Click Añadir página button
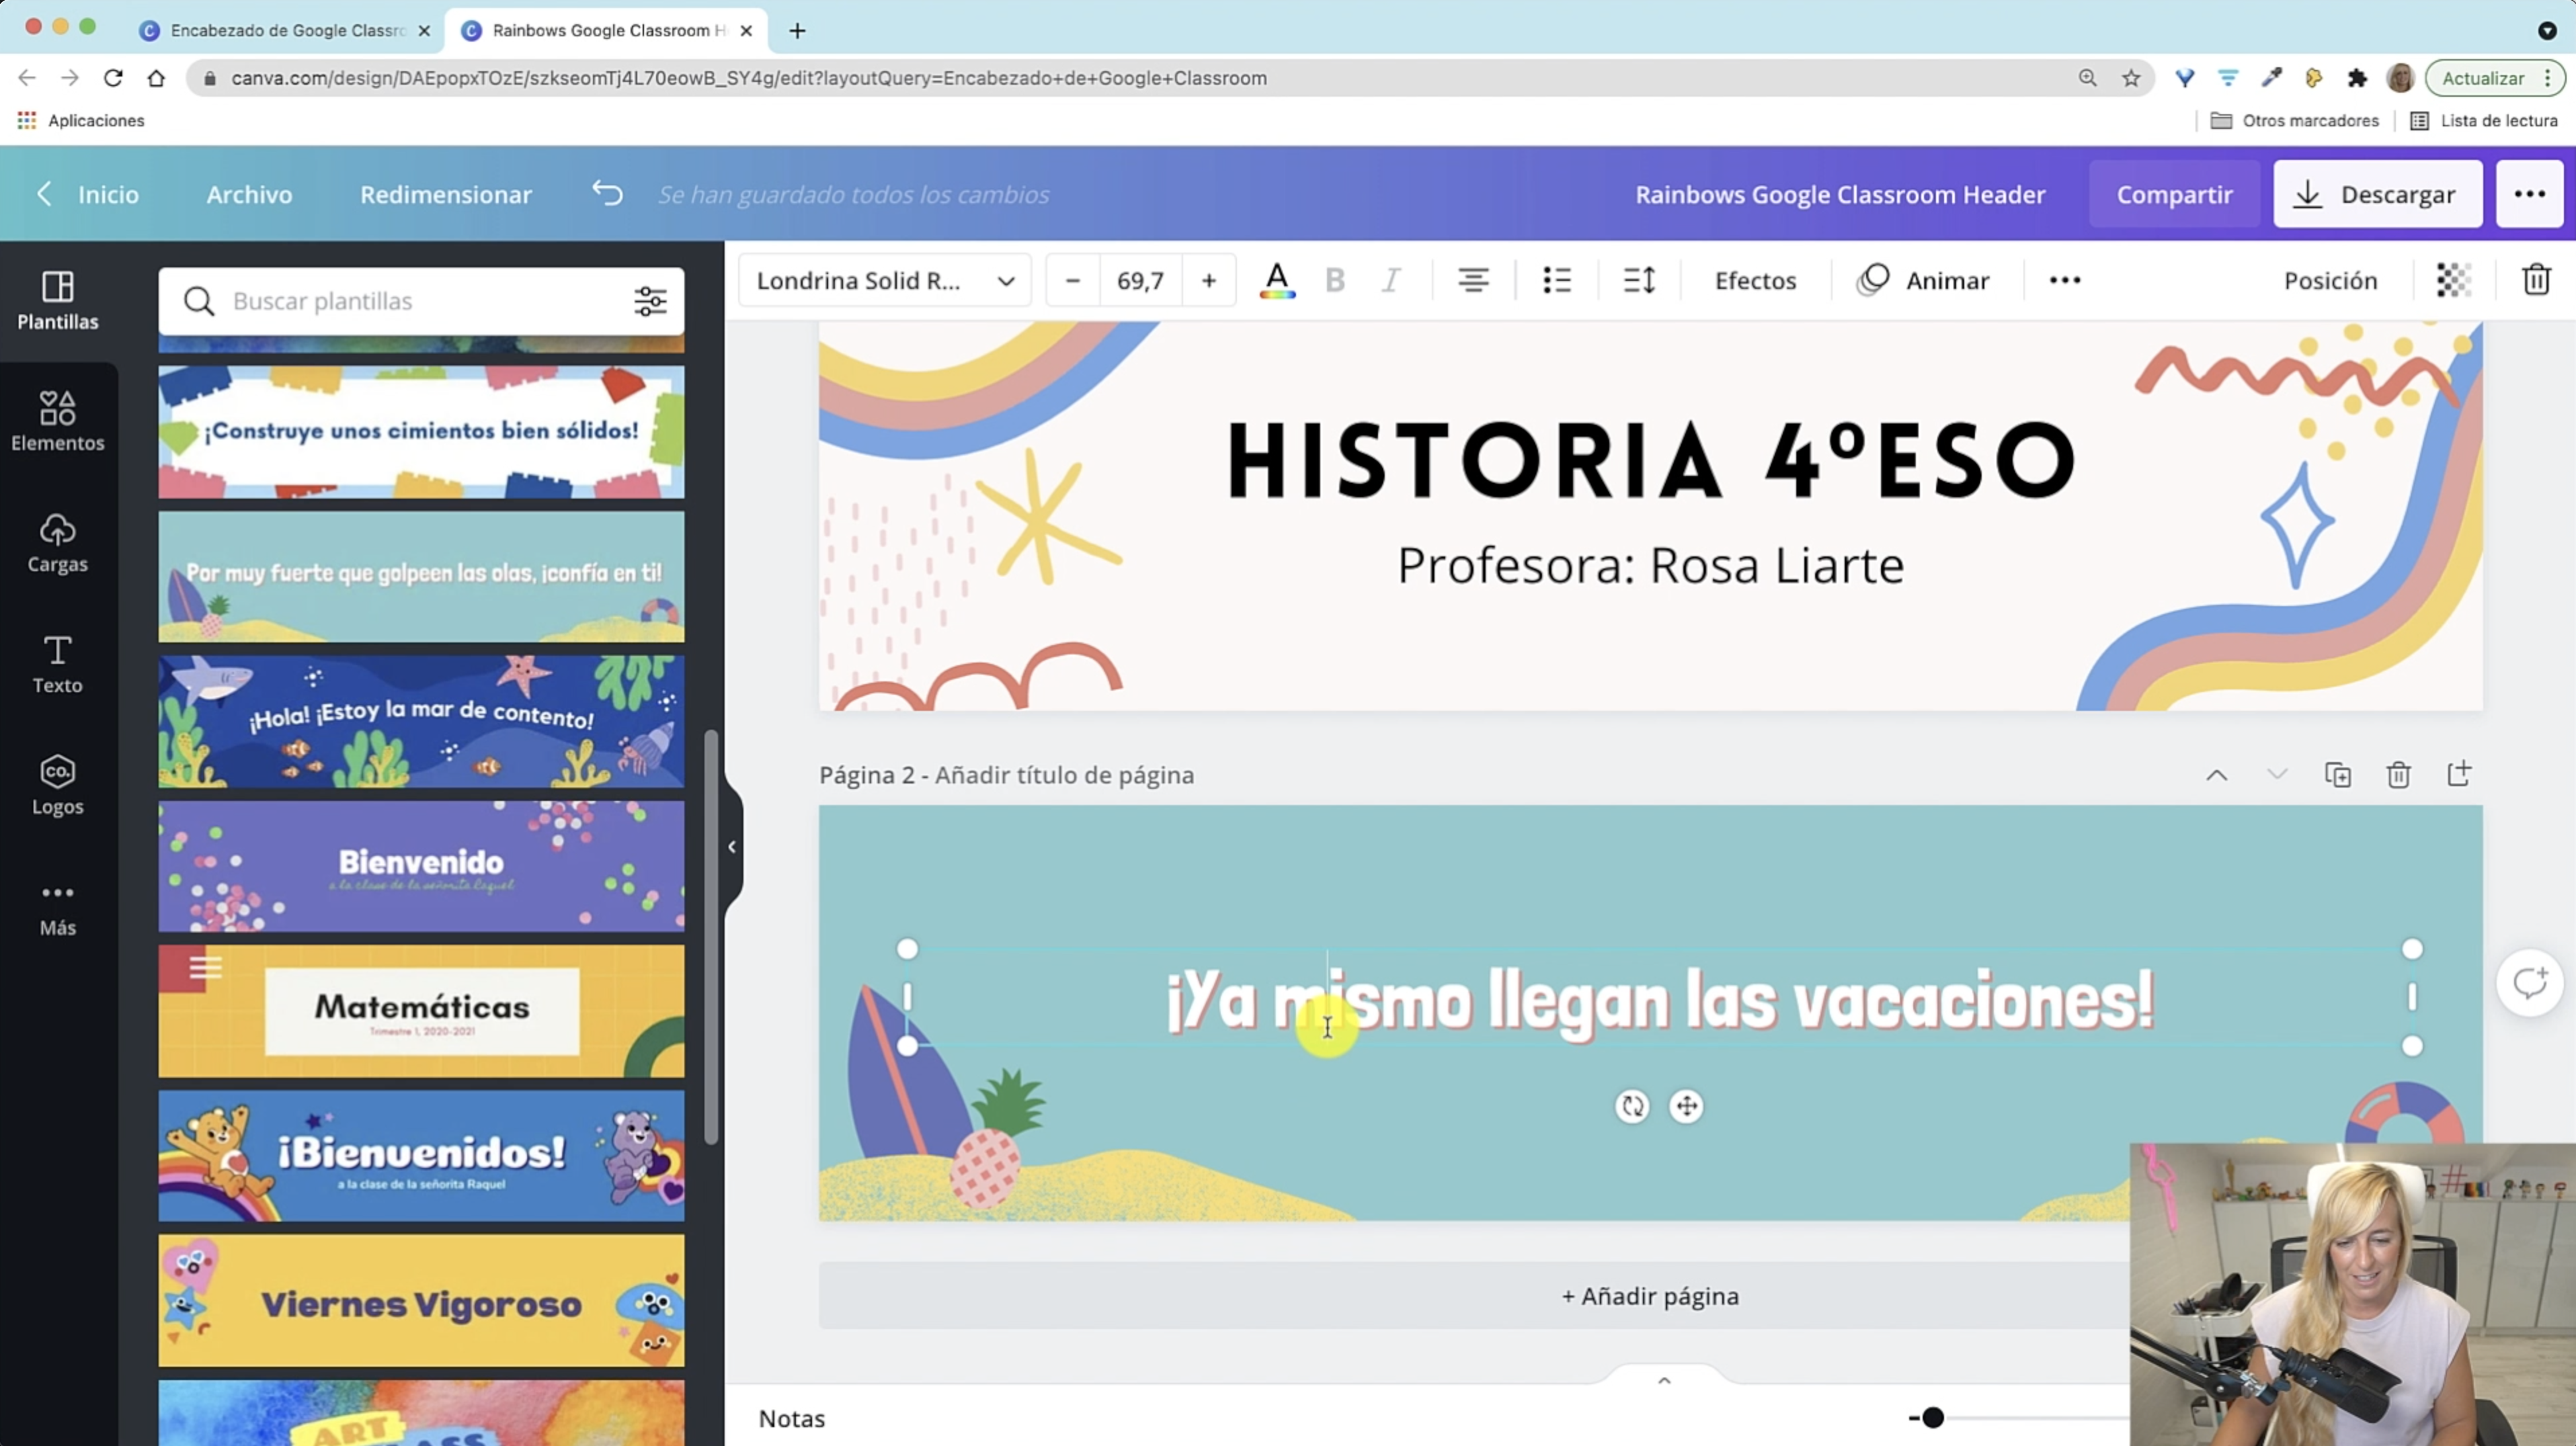The height and width of the screenshot is (1446, 2576). point(1650,1295)
